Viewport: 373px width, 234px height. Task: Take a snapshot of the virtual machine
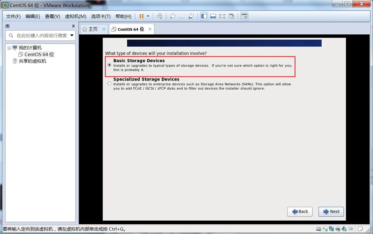coord(173,16)
